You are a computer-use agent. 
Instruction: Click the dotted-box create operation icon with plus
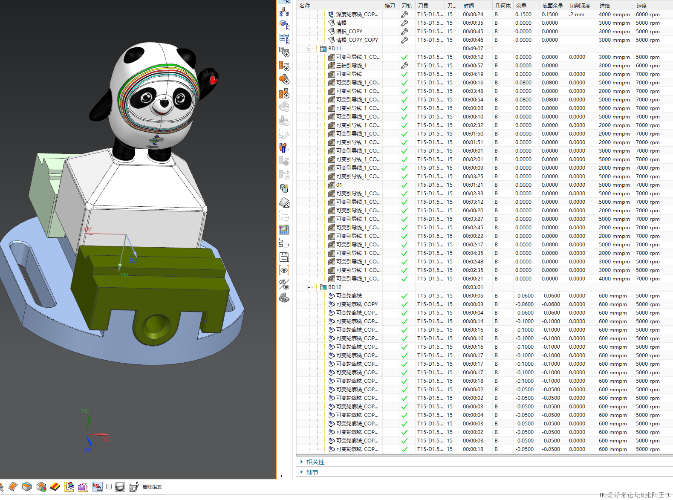tap(284, 52)
